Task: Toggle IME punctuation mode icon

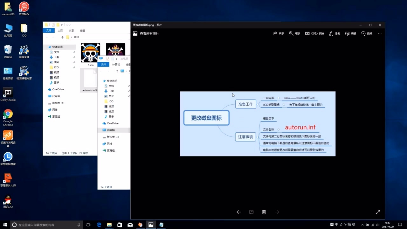Action: [x=345, y=225]
